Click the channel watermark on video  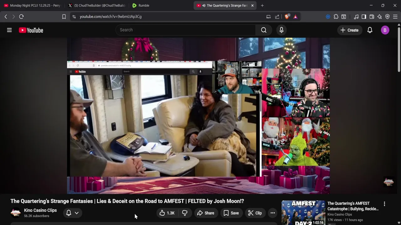coord(388,182)
